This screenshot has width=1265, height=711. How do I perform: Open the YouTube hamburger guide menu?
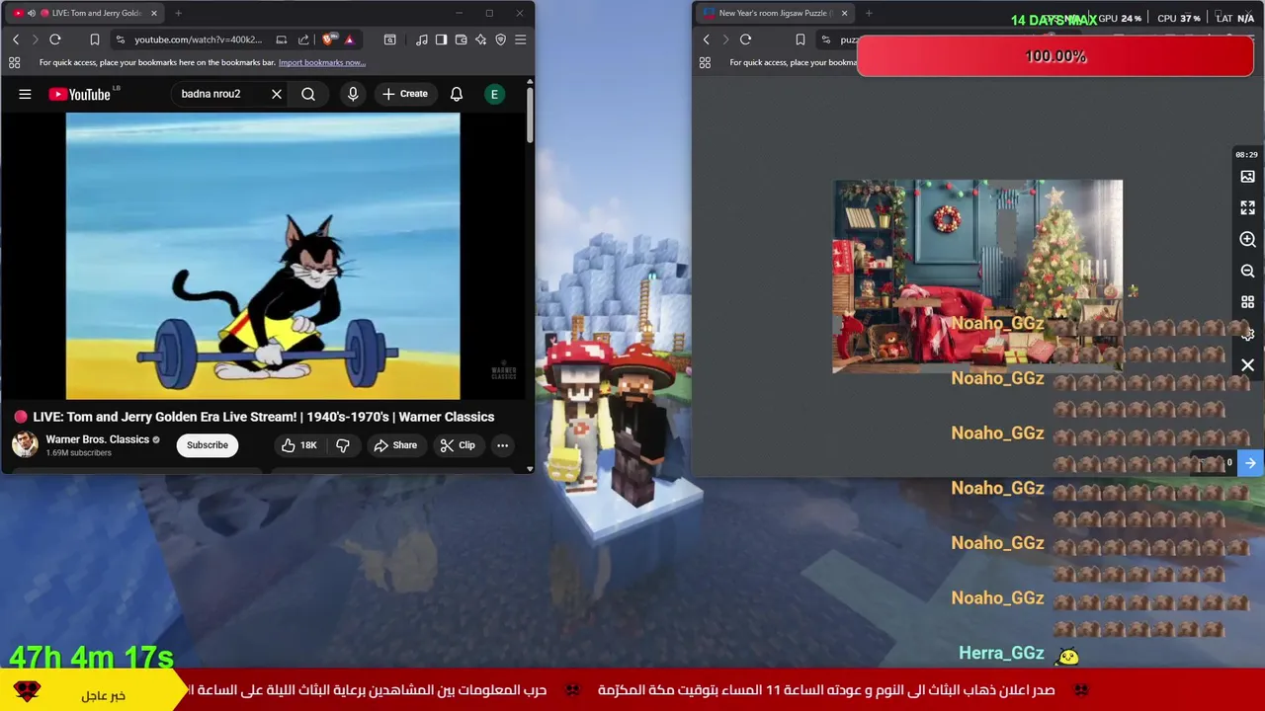tap(25, 94)
